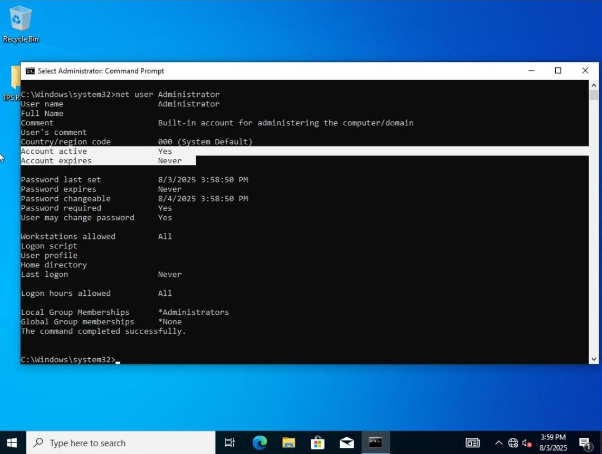Image resolution: width=602 pixels, height=454 pixels.
Task: Open the notification center icon
Action: pos(585,443)
